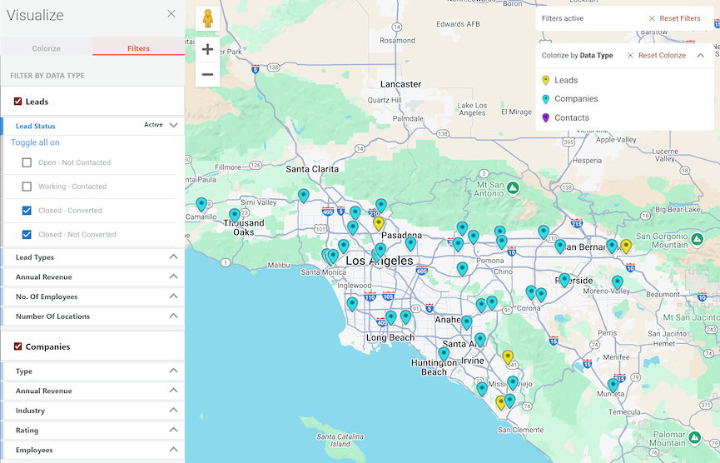Collapse the Colorize by Data Type legend
Screen dimensions: 720x463
[700, 55]
